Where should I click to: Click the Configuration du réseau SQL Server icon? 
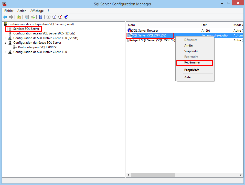click(x=10, y=43)
